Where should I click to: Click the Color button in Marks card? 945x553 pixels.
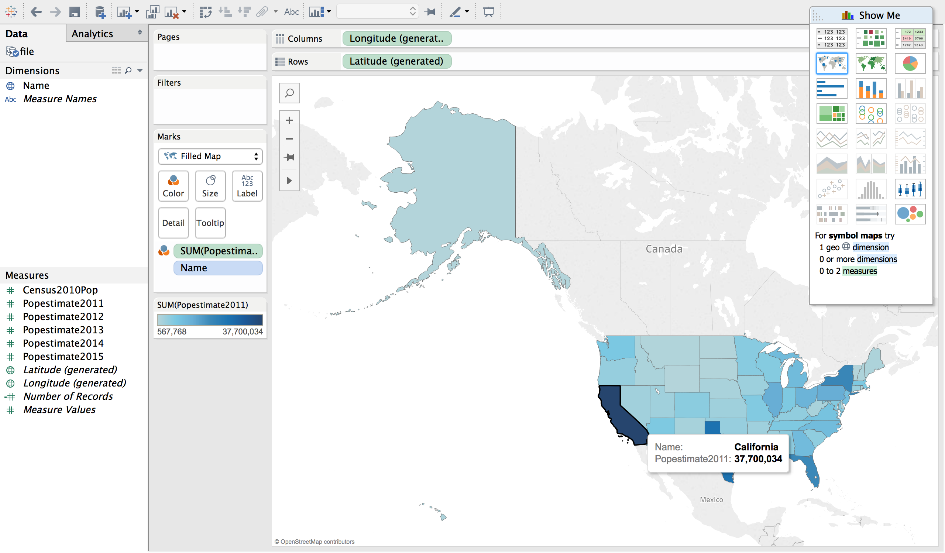click(173, 186)
